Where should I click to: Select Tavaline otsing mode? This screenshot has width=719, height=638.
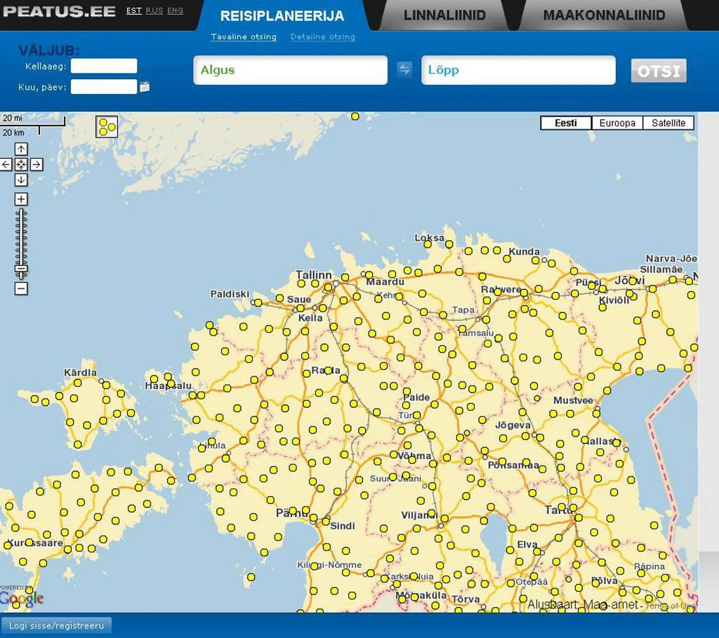pos(243,37)
